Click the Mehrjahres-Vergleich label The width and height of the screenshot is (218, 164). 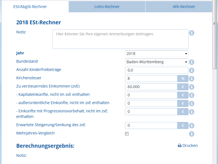click(35, 133)
